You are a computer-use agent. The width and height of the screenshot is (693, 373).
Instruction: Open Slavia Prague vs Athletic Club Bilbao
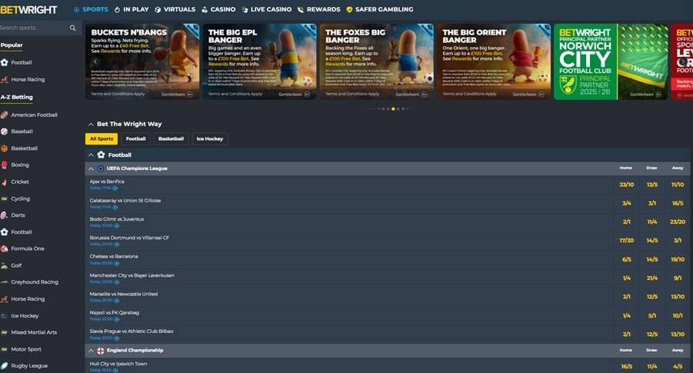132,331
